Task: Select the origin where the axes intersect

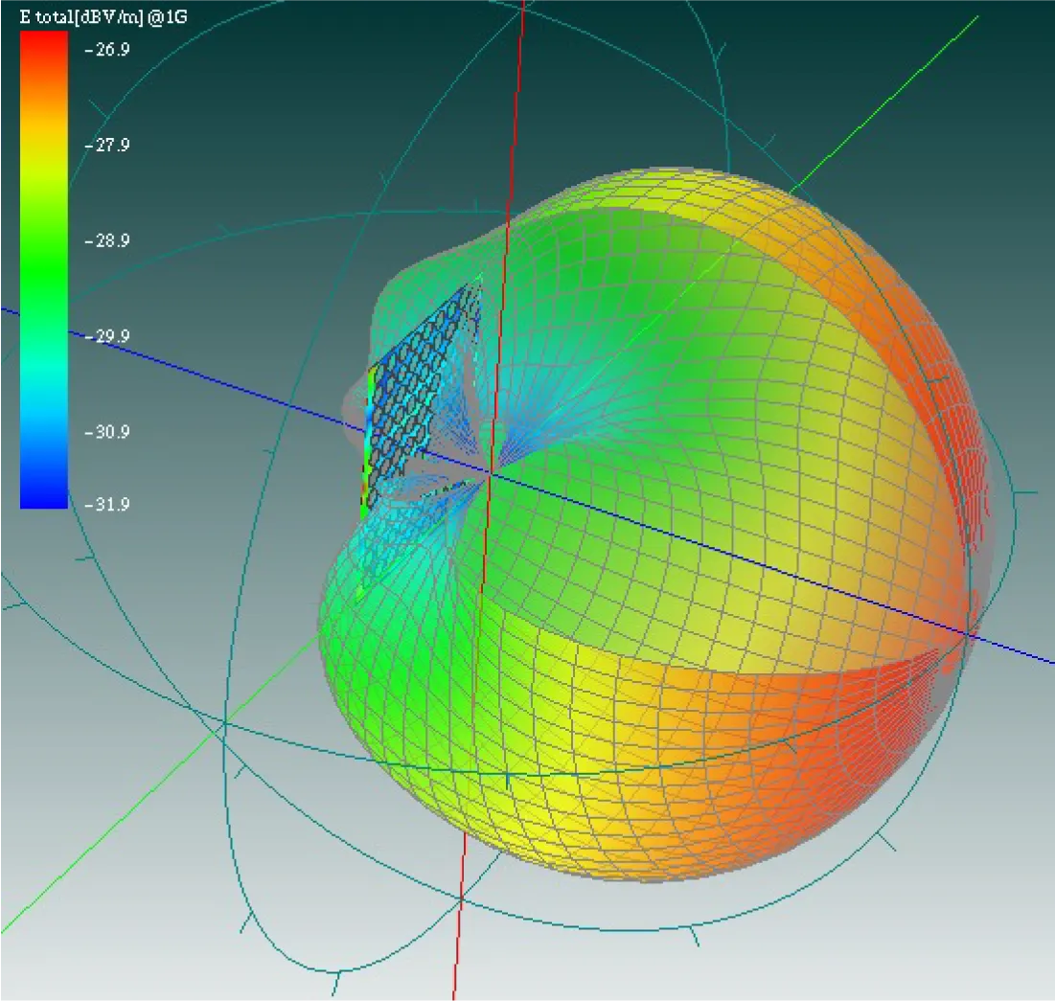Action: 490,471
